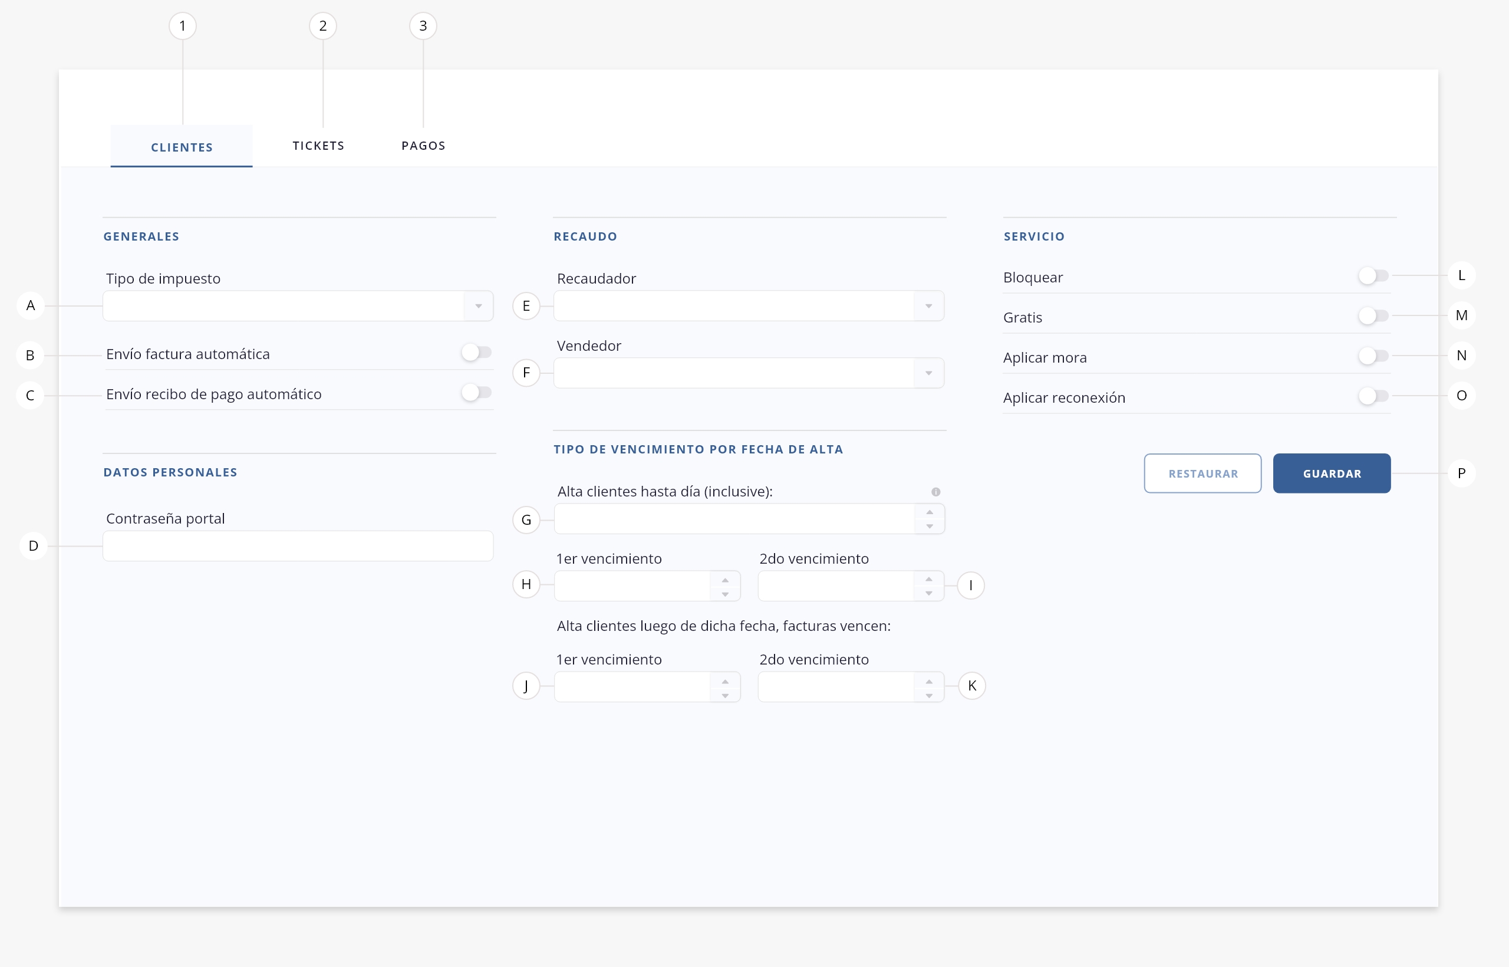Enable Envío factura automática toggle
The height and width of the screenshot is (967, 1509).
[476, 353]
